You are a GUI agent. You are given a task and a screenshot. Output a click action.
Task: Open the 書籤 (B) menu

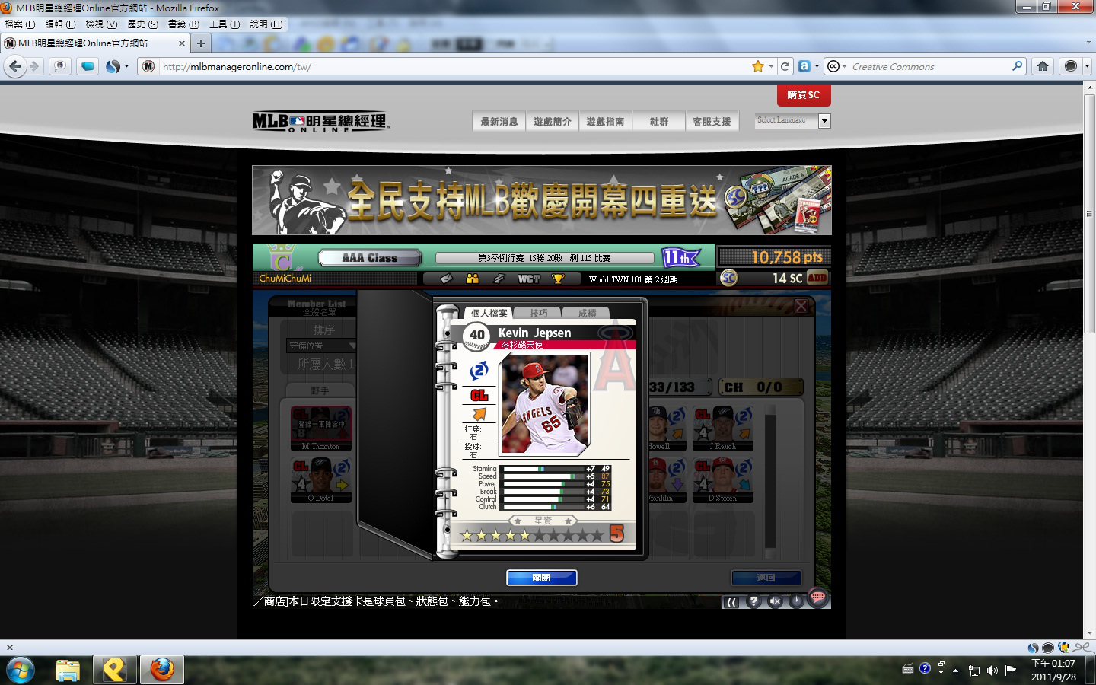(x=183, y=24)
